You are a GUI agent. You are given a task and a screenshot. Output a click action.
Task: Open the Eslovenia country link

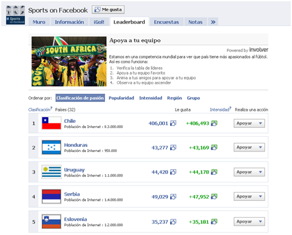coord(75,219)
